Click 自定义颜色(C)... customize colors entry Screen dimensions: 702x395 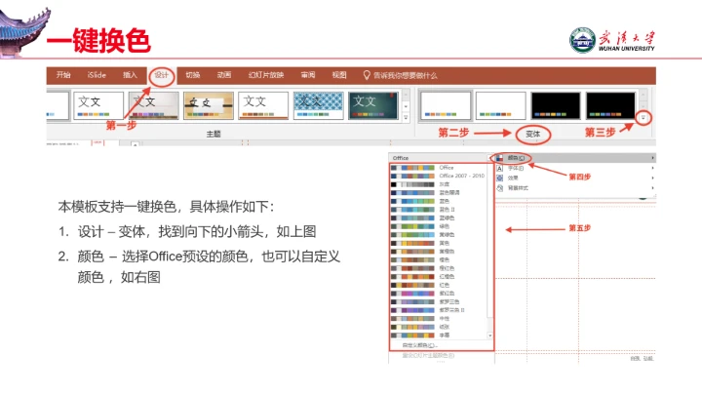coord(419,345)
